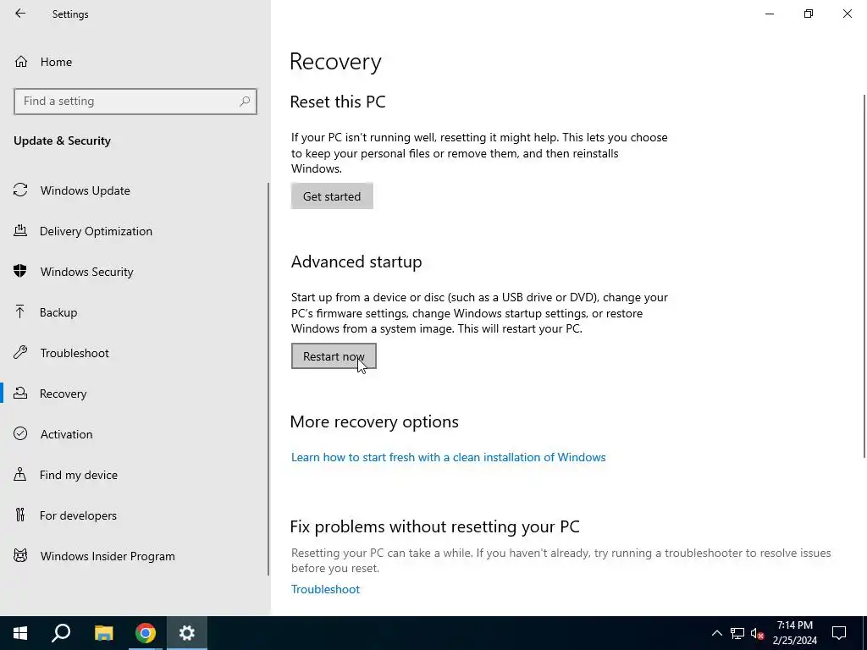The width and height of the screenshot is (867, 650).
Task: Click the network status tray icon
Action: 737,633
